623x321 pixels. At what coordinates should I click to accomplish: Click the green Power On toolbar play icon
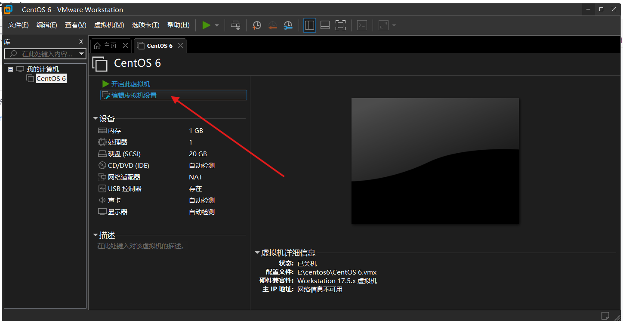pos(207,25)
